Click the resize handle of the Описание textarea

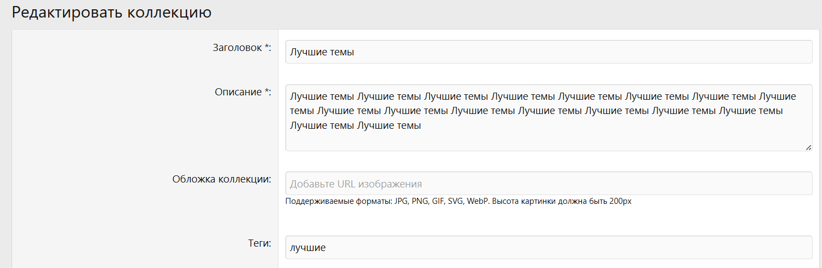(808, 147)
